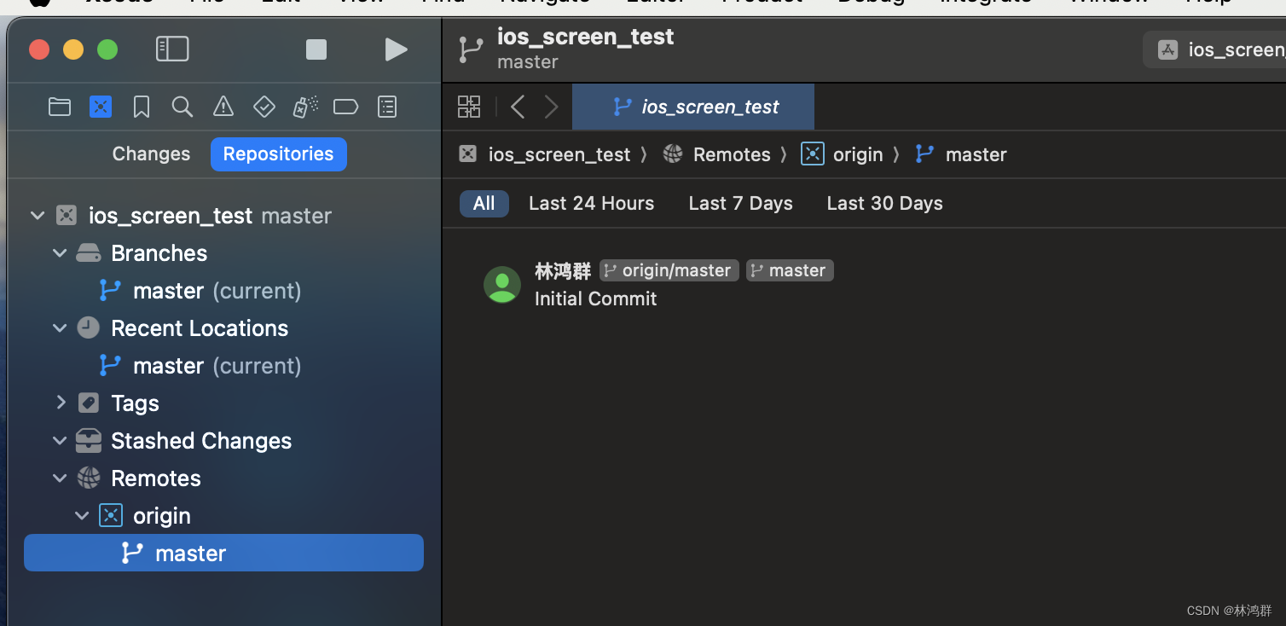Image resolution: width=1286 pixels, height=626 pixels.
Task: Select the origin remote row label
Action: point(162,516)
